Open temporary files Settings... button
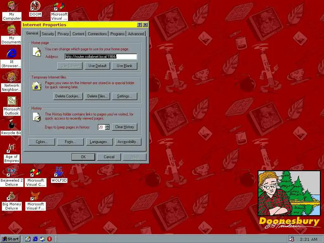Screen dimensions: 324x243 [x=124, y=96]
